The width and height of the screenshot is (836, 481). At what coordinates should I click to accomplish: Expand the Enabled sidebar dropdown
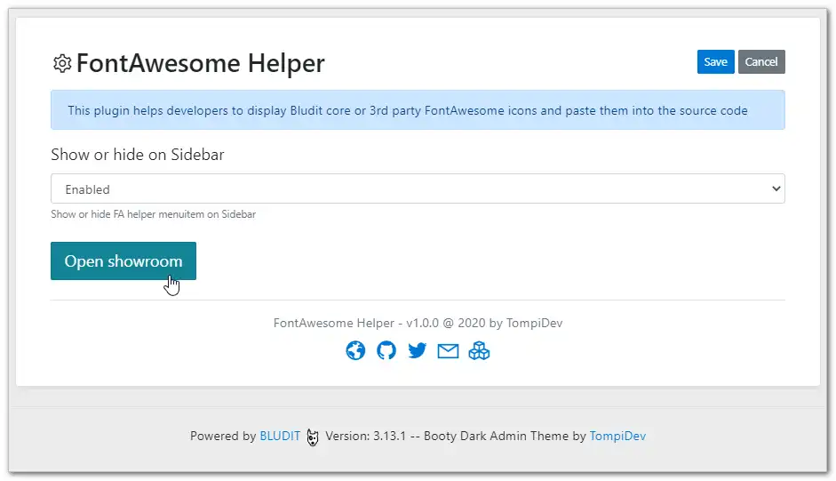(x=418, y=188)
